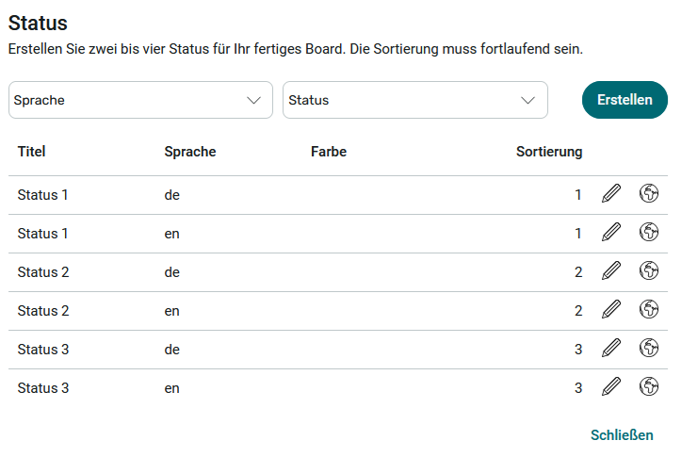Screen dimensions: 681x457
Task: Expand the Status dropdown
Action: pyautogui.click(x=414, y=100)
